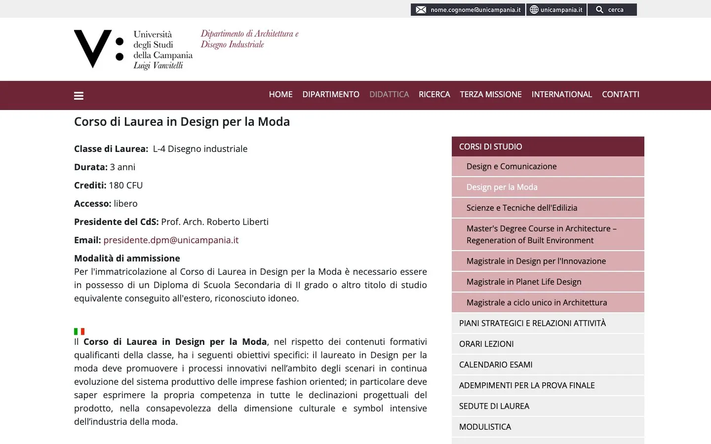Image resolution: width=711 pixels, height=444 pixels.
Task: Select Design e Comunicazione course
Action: pos(548,167)
